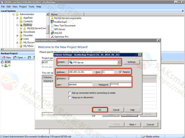Select the AceBackup3 shortcut icon
This screenshot has height=138, width=185.
[52, 22]
